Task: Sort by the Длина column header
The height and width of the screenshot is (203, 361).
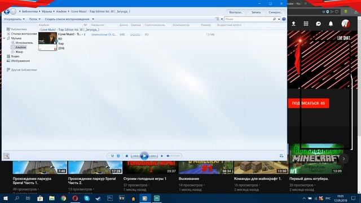Action: [x=124, y=25]
